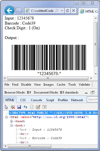Image resolution: width=100 pixels, height=151 pixels.
Task: Click the Code39 barcode image
Action: point(49,57)
